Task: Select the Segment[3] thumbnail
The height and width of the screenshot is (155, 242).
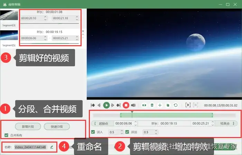Action: pyautogui.click(x=9, y=15)
